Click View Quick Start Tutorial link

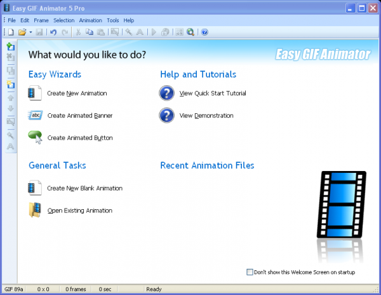(213, 93)
